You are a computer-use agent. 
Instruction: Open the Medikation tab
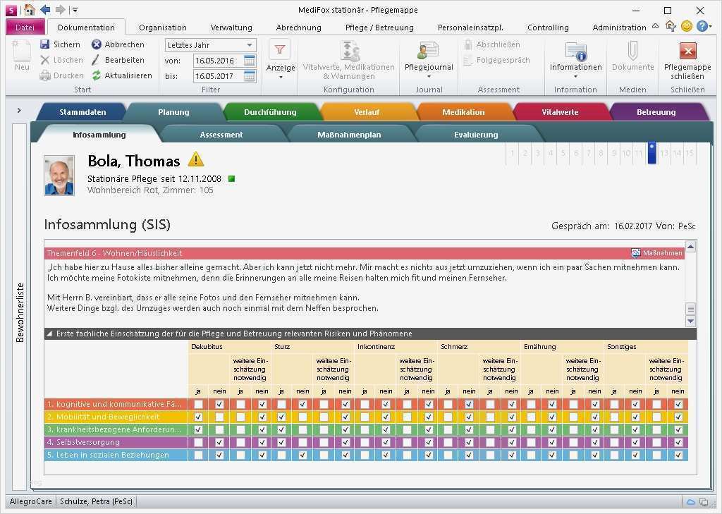(463, 112)
